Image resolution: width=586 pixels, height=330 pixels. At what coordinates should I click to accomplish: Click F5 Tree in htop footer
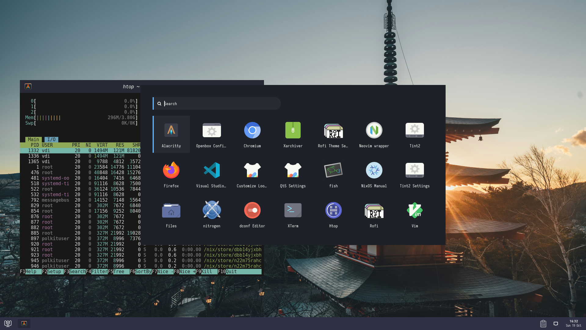[119, 272]
